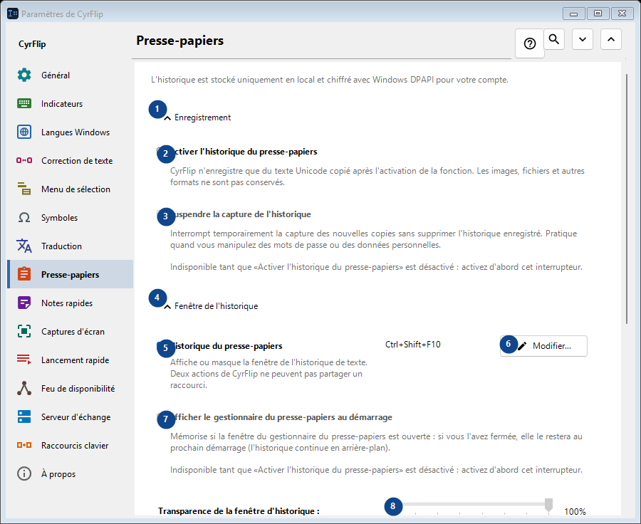This screenshot has height=524, width=641.
Task: Select the Notes rapides note icon
Action: pos(24,303)
